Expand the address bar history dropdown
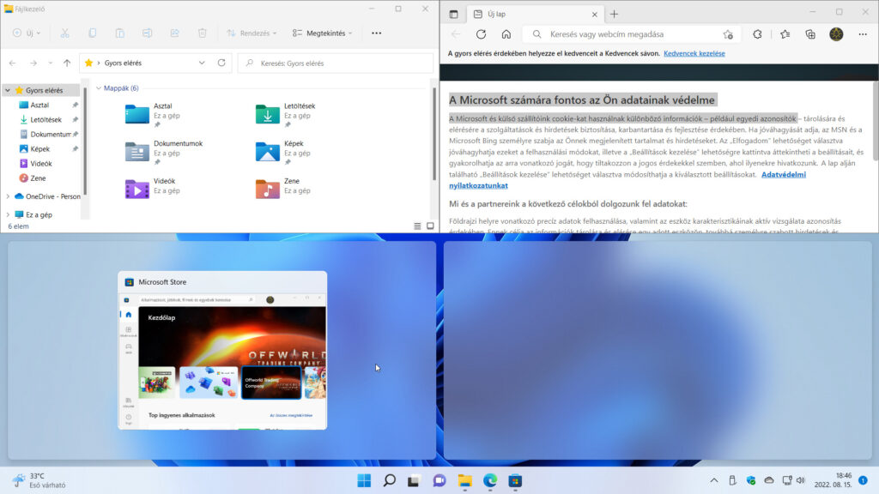Viewport: 879px width, 494px height. pos(202,63)
